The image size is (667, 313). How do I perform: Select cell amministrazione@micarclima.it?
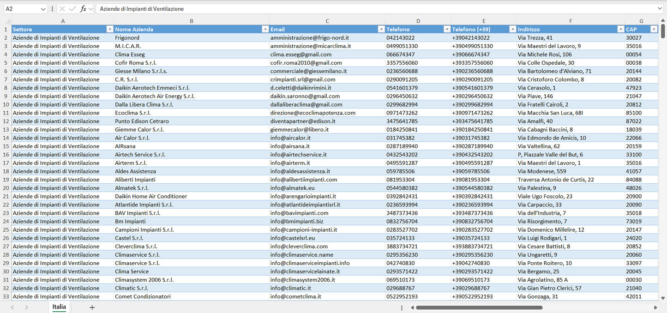click(x=327, y=46)
